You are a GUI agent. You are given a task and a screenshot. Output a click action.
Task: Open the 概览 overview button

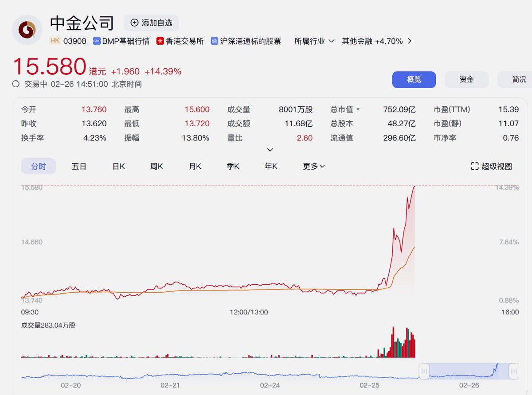pos(414,80)
